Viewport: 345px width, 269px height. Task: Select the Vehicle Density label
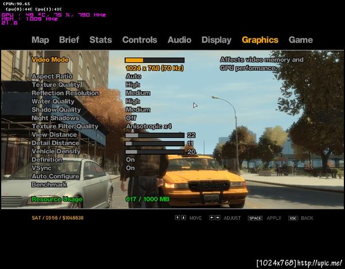pyautogui.click(x=56, y=151)
